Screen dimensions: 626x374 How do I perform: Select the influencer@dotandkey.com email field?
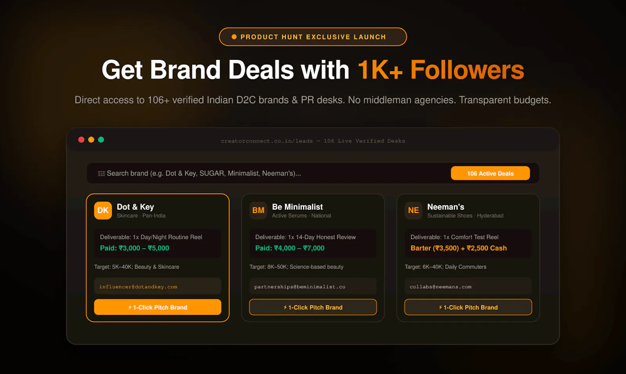pyautogui.click(x=158, y=286)
